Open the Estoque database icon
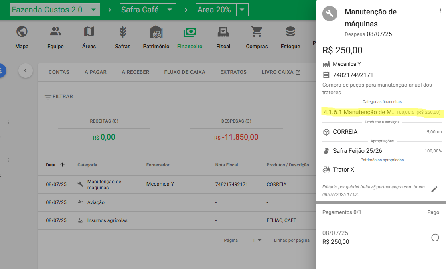 [290, 32]
